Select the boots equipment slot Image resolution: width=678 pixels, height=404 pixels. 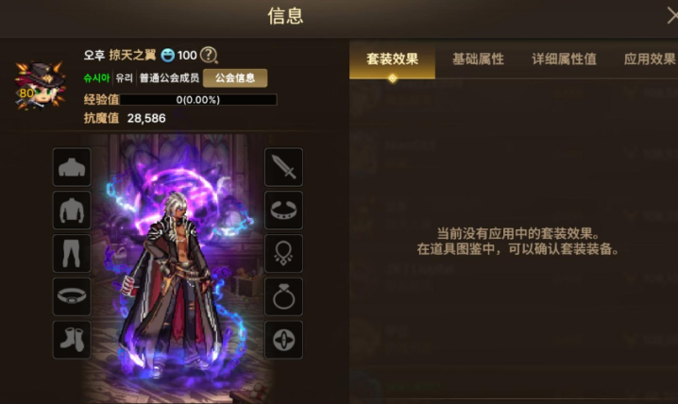coord(72,340)
